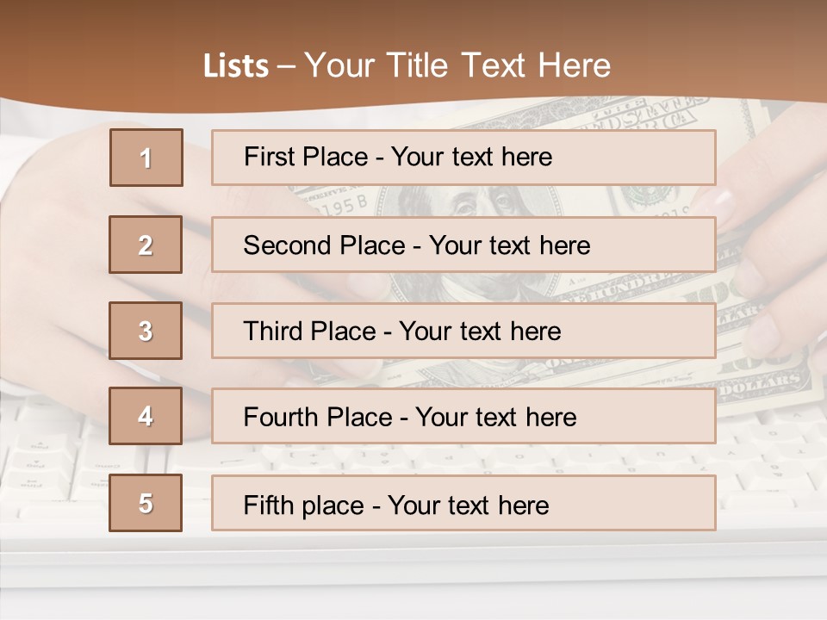827x620 pixels.
Task: Click the "Third Place" text bar
Action: point(463,331)
